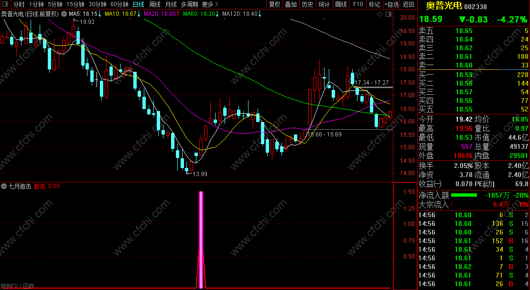Click the MA120: 18.40 indicator label
This screenshot has width=530, height=290.
[x=241, y=14]
